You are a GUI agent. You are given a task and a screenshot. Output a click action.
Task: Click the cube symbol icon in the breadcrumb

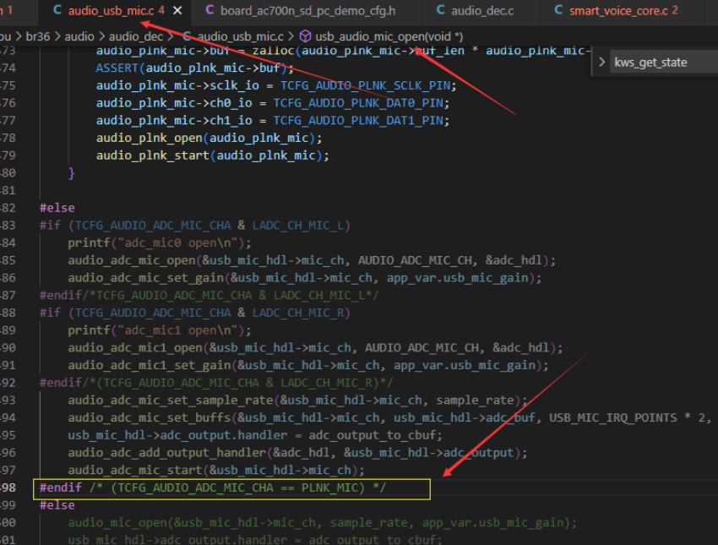(305, 36)
